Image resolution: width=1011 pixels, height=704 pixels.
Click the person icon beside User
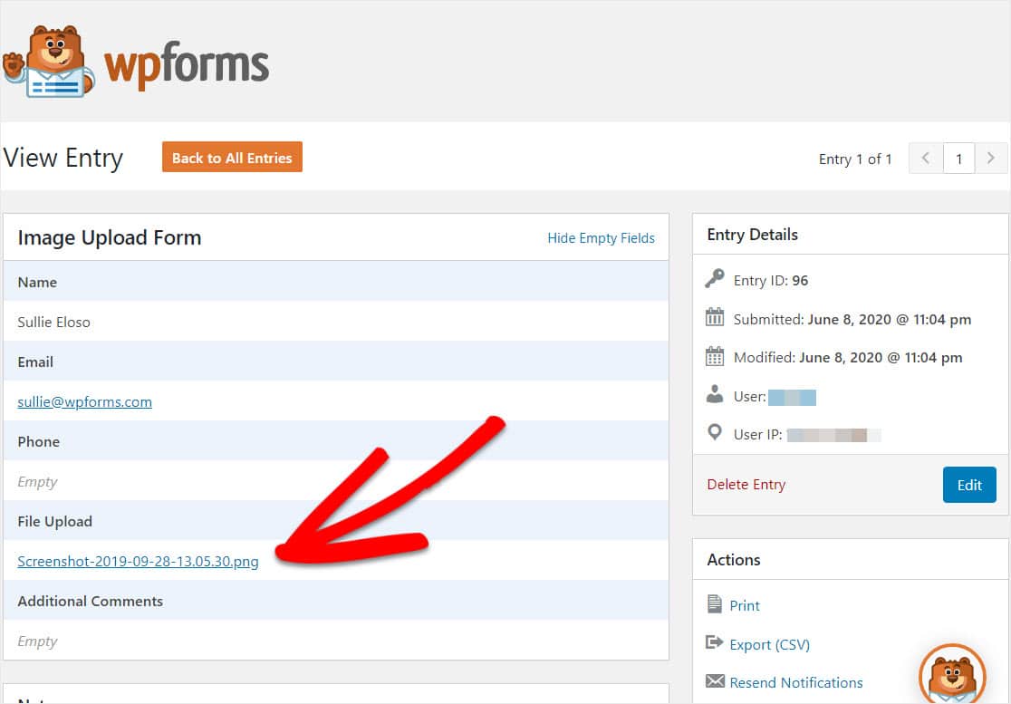coord(715,394)
